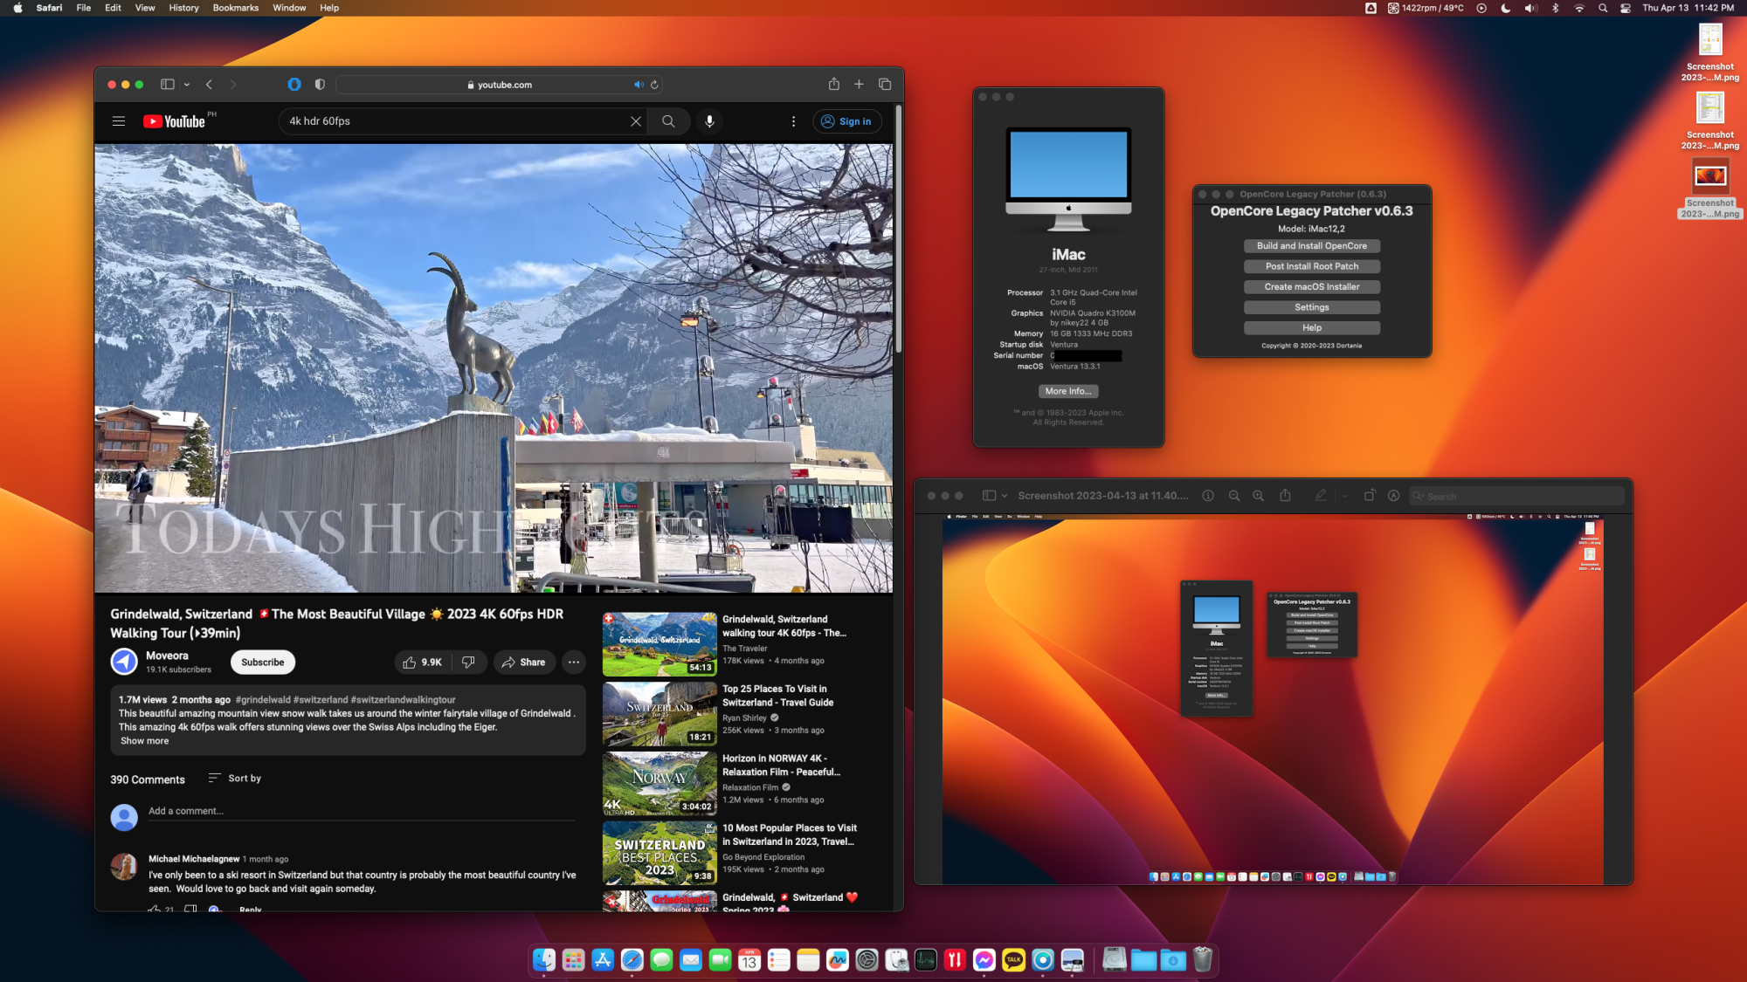Expand description with Show more
The width and height of the screenshot is (1747, 982).
tap(145, 741)
